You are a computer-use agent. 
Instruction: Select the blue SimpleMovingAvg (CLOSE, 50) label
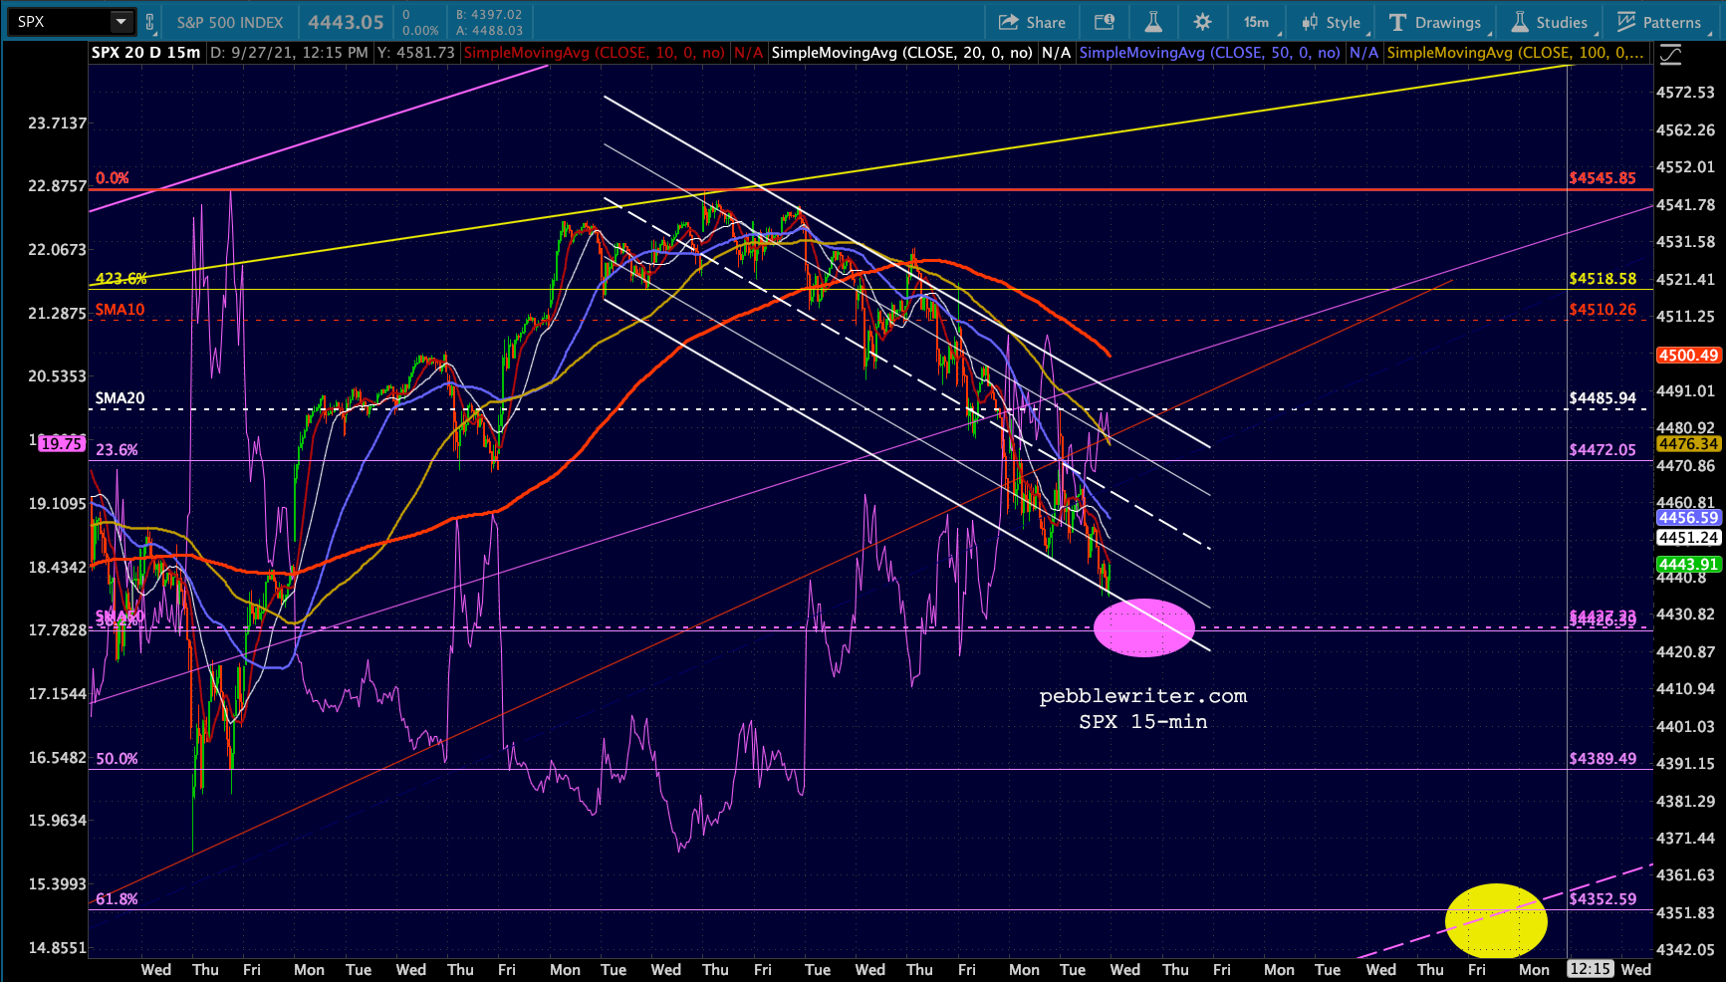pos(1210,53)
